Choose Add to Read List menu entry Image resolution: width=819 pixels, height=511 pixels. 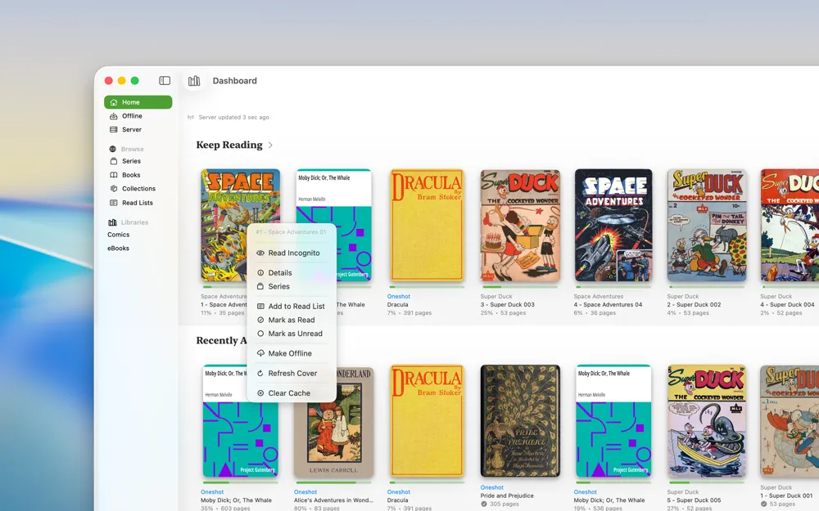(x=292, y=306)
